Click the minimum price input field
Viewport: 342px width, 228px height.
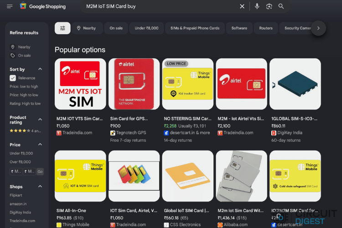click(16, 171)
